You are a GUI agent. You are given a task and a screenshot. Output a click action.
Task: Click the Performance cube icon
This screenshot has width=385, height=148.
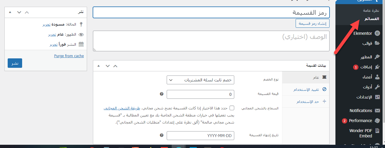[377, 121]
